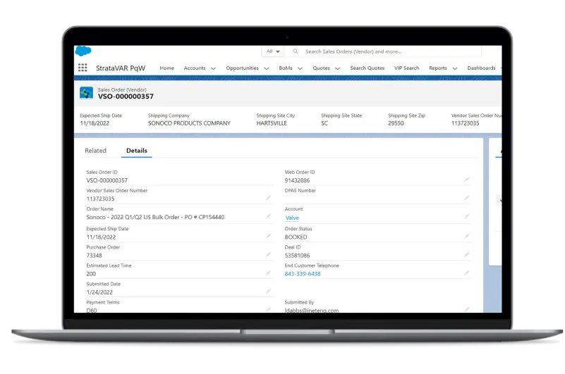Click the HARTSVILLE shipping city value
The width and height of the screenshot is (565, 374).
[272, 123]
